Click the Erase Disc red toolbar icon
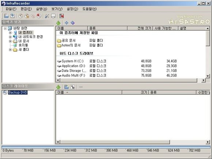This screenshot has width=212, height=159. click(39, 16)
